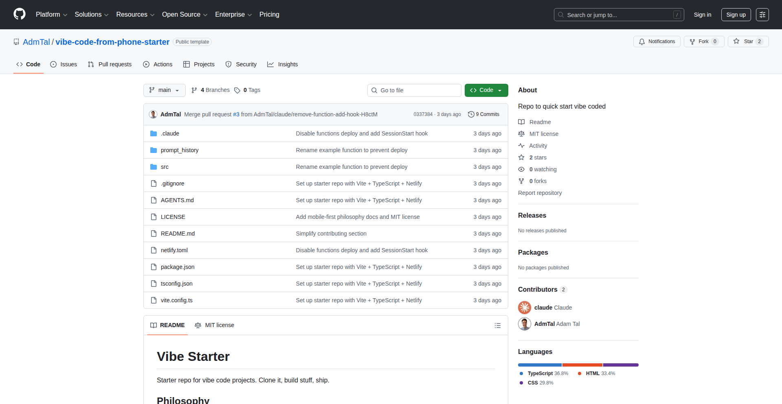Open the main branch selector dropdown
This screenshot has width=782, height=404.
(x=165, y=90)
